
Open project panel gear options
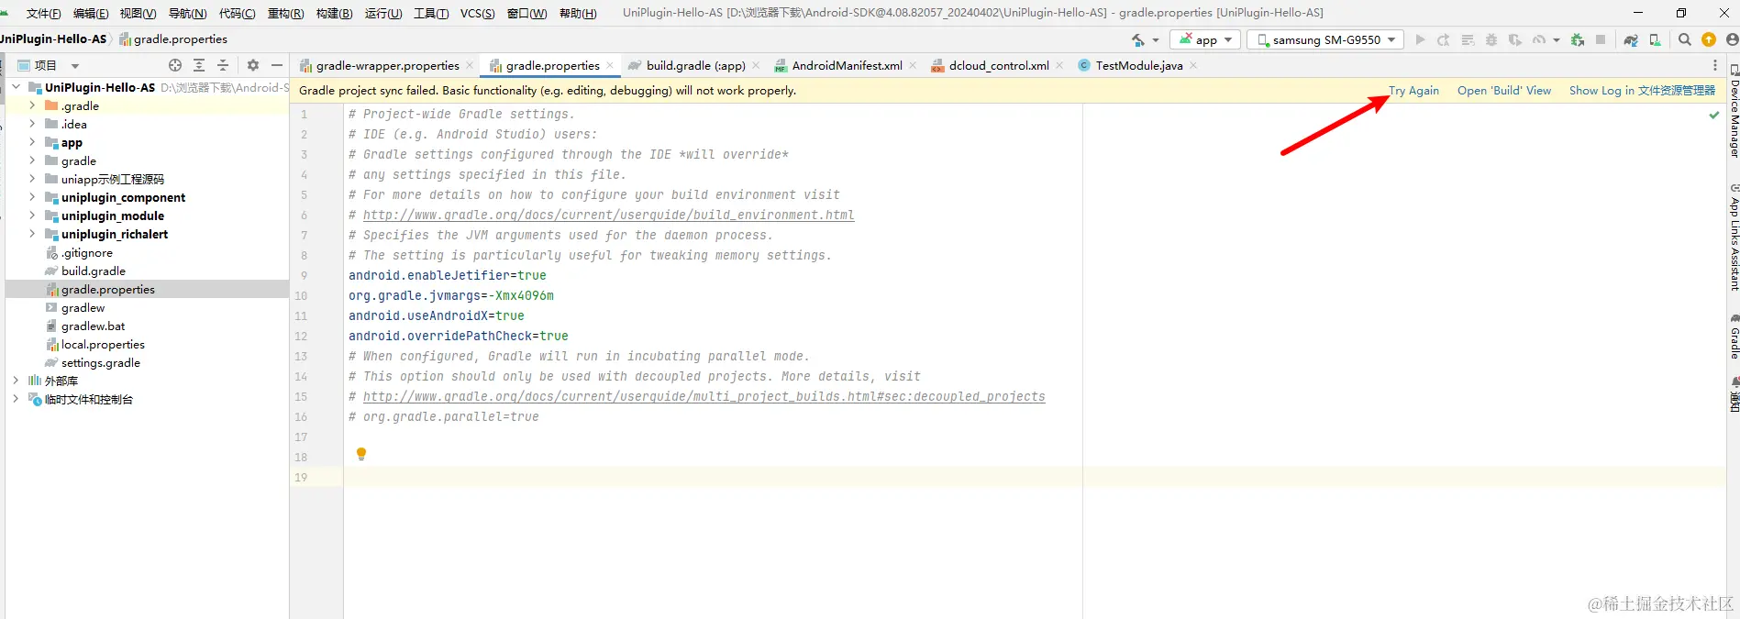(253, 65)
